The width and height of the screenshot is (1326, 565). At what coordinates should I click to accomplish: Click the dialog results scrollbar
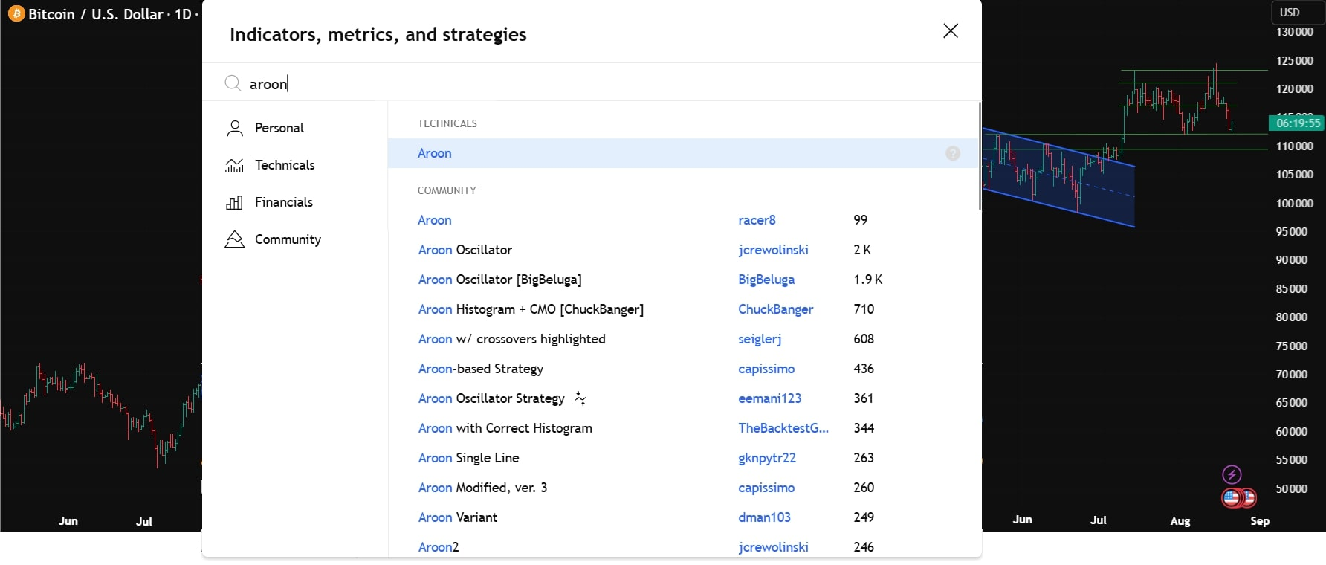(980, 156)
